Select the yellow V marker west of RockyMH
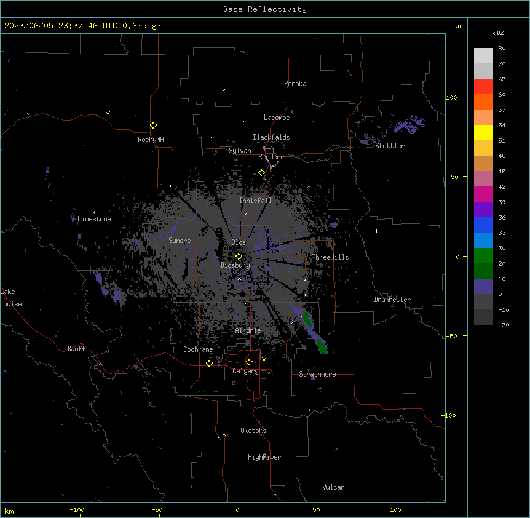The width and height of the screenshot is (530, 518). click(108, 113)
